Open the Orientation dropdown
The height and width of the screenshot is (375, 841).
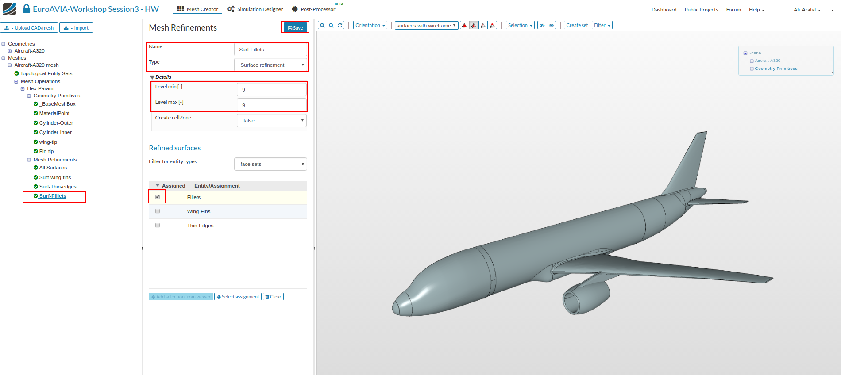tap(370, 25)
